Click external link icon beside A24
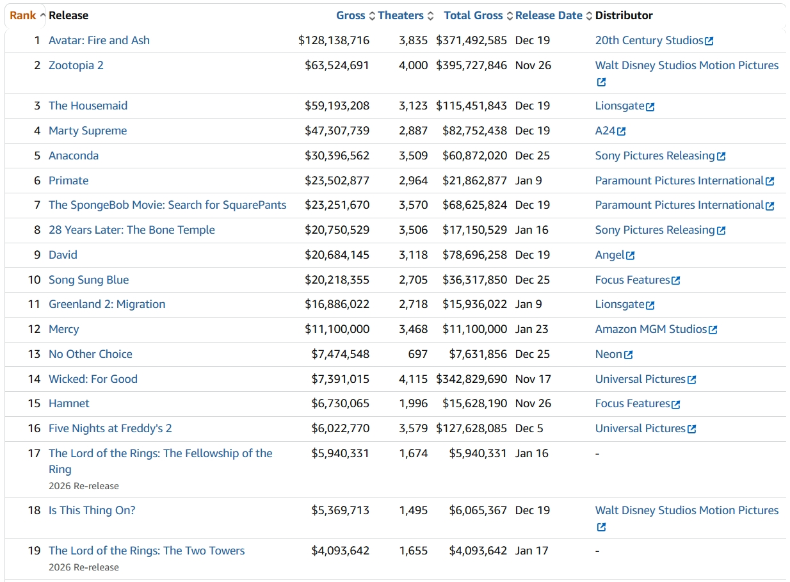This screenshot has width=790, height=582. [x=621, y=131]
